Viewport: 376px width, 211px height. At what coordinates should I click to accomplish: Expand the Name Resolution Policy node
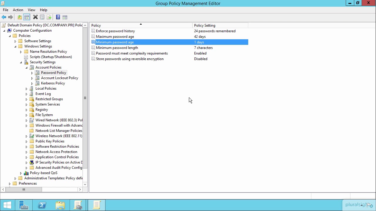21,52
